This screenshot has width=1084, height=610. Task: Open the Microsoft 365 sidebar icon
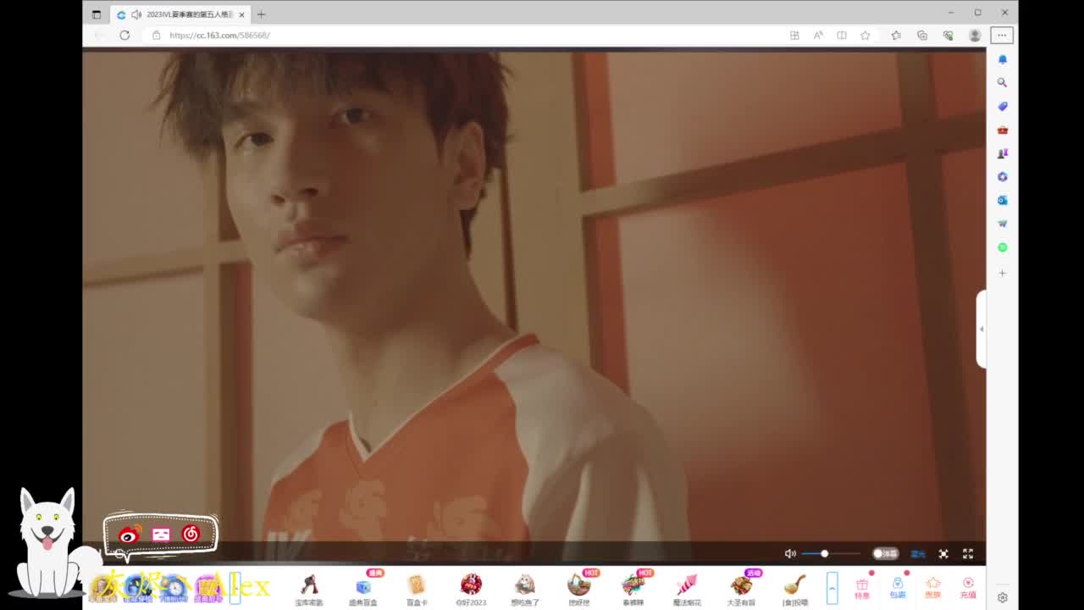1003,176
